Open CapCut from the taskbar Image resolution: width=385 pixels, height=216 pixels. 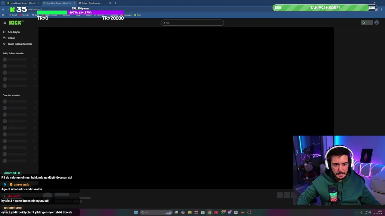coord(236,212)
